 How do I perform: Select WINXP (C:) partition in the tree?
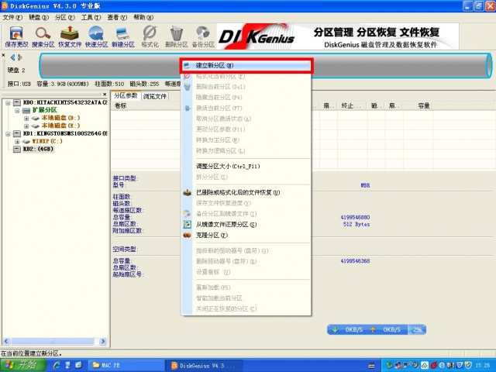tap(47, 141)
